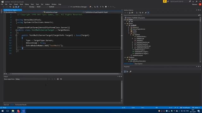The image size is (202, 113).
Task: Expand the UE4 project node
Action: [127, 22]
